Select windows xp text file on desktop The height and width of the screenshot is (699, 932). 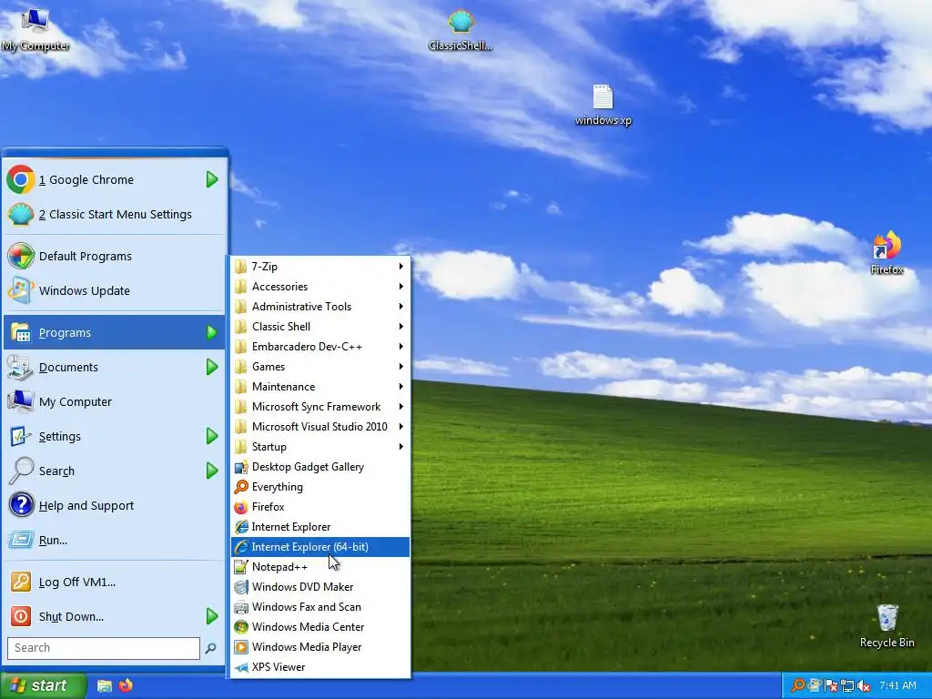tap(603, 106)
